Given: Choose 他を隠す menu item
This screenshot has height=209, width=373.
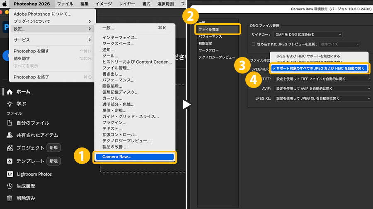Looking at the screenshot, I should click(52, 58).
